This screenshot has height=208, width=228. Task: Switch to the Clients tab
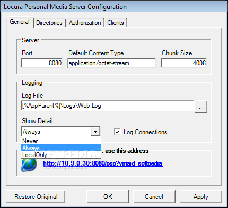pyautogui.click(x=116, y=23)
